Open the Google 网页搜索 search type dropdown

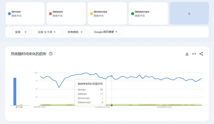coord(105,32)
